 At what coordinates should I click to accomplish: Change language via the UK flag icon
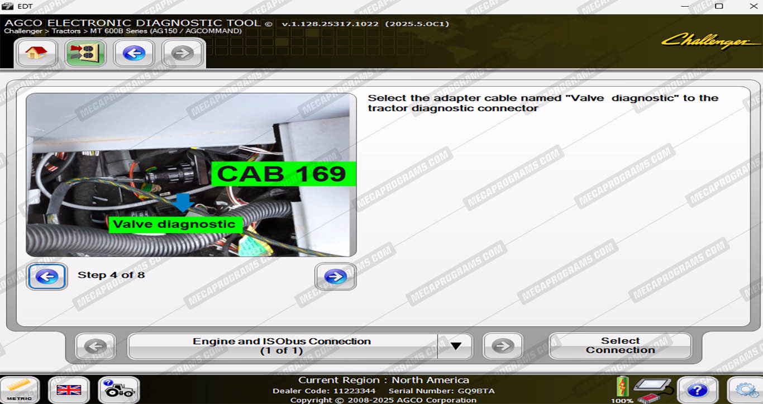[x=69, y=390]
